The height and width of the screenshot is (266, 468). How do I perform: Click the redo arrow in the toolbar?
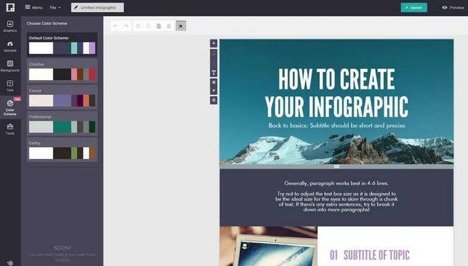click(125, 26)
